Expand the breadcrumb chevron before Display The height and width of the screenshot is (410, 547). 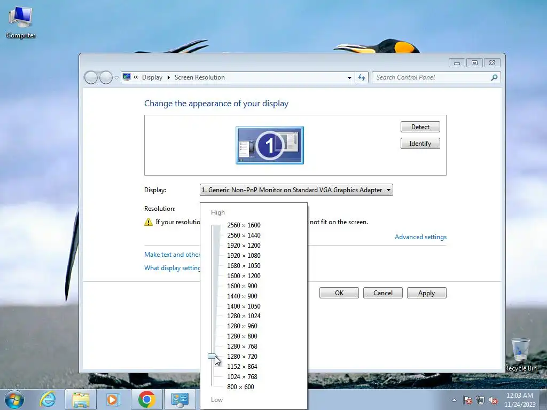click(x=136, y=77)
